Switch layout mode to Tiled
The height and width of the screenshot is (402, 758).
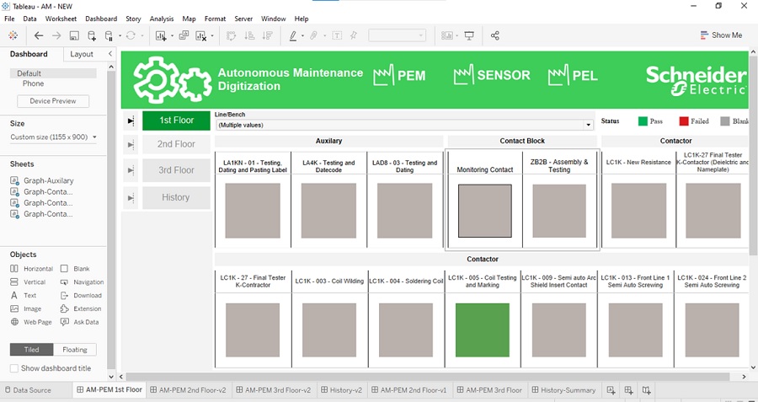31,349
